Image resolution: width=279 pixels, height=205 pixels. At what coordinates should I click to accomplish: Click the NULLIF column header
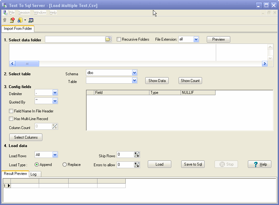tap(198, 93)
